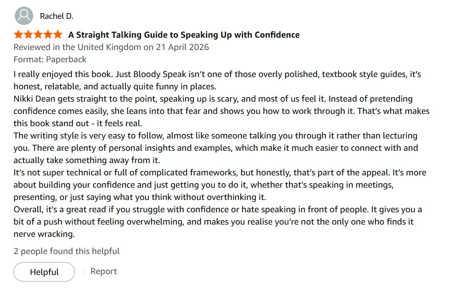
Task: Click the 'Reviewed in the United Kingdom' date line
Action: (111, 47)
